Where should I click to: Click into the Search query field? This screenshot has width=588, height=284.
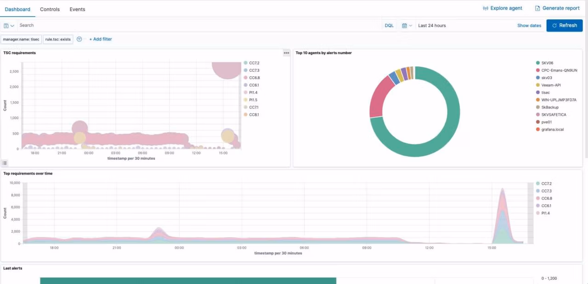pyautogui.click(x=198, y=26)
